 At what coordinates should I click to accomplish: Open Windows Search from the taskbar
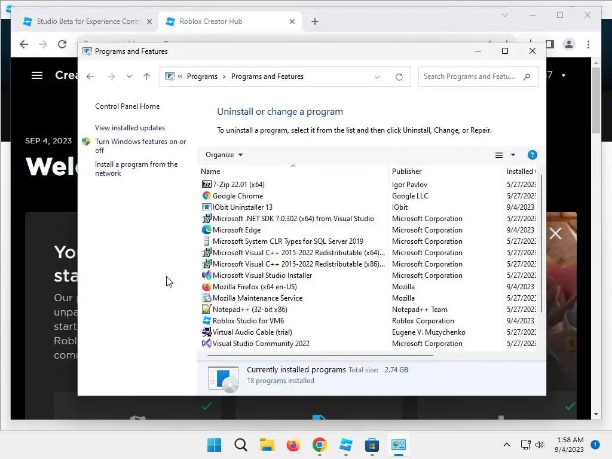point(240,445)
